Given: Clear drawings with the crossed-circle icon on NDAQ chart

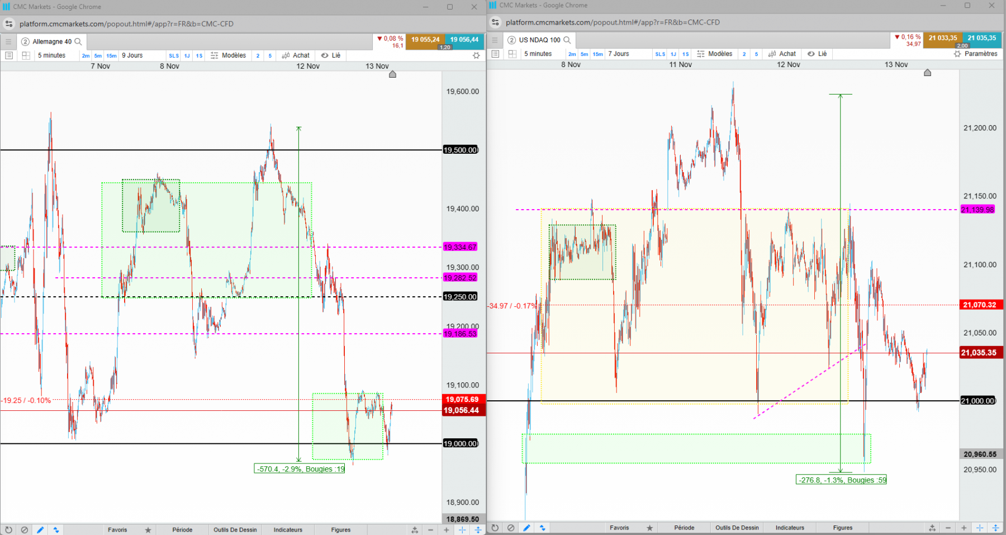Looking at the screenshot, I should point(511,528).
